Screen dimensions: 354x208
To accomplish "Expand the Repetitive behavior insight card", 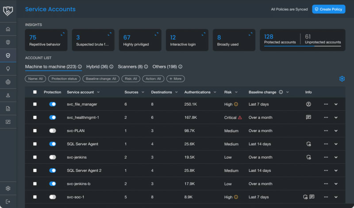I will [x=62, y=34].
